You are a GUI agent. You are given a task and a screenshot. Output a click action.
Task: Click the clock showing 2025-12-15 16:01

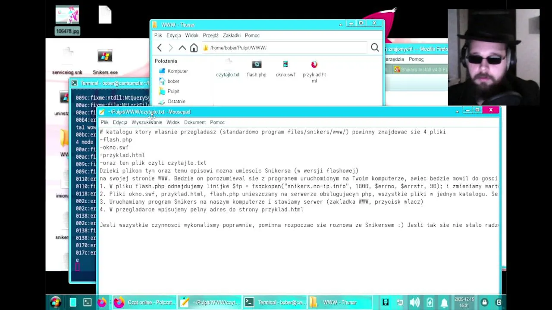click(x=464, y=302)
